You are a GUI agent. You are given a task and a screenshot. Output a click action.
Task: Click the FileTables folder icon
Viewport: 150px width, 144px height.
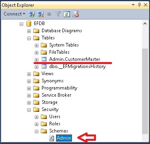[44, 52]
